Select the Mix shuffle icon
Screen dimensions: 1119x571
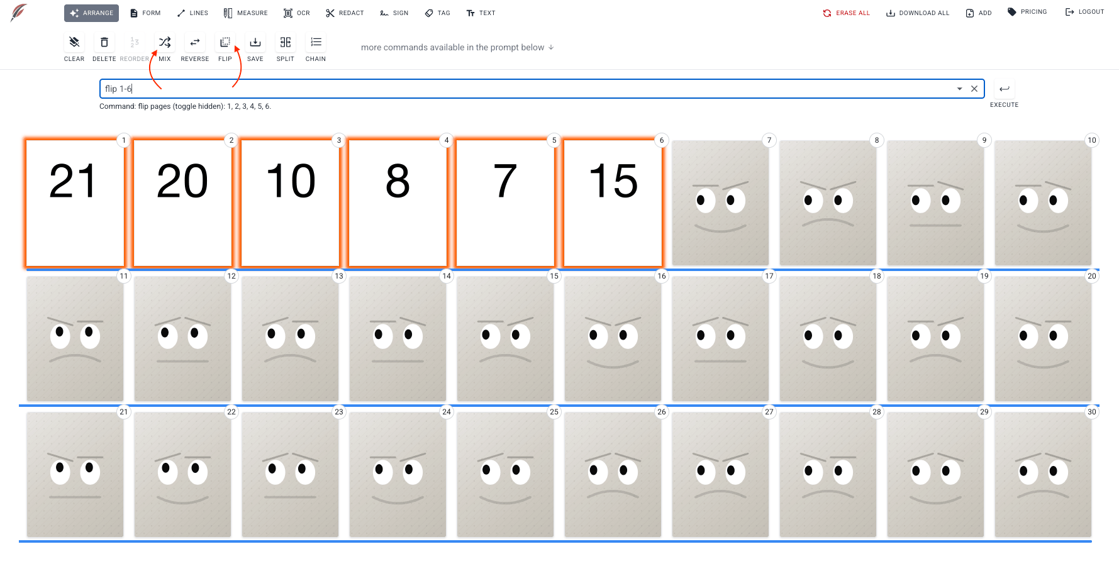point(165,43)
